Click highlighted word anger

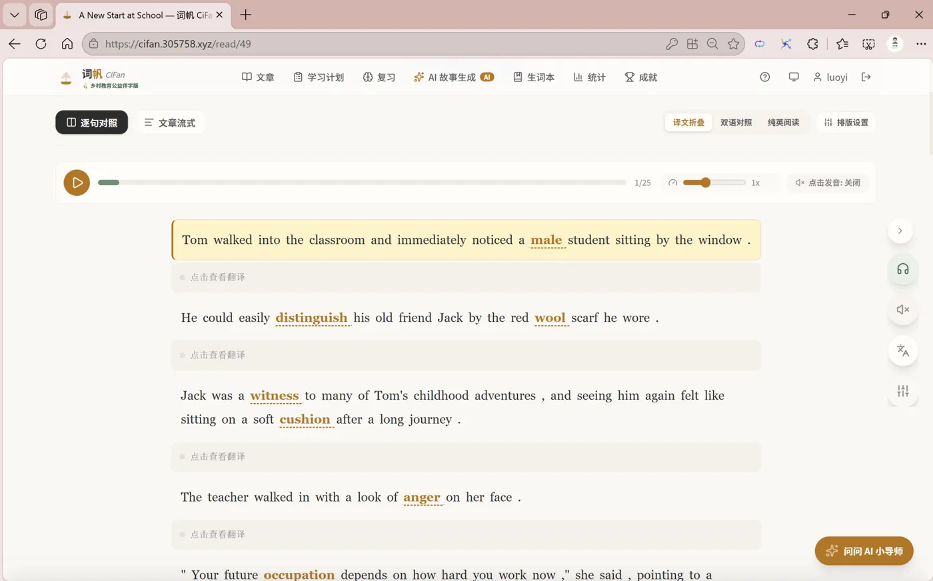422,498
